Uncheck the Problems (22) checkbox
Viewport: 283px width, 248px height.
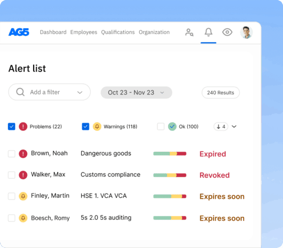(x=12, y=127)
